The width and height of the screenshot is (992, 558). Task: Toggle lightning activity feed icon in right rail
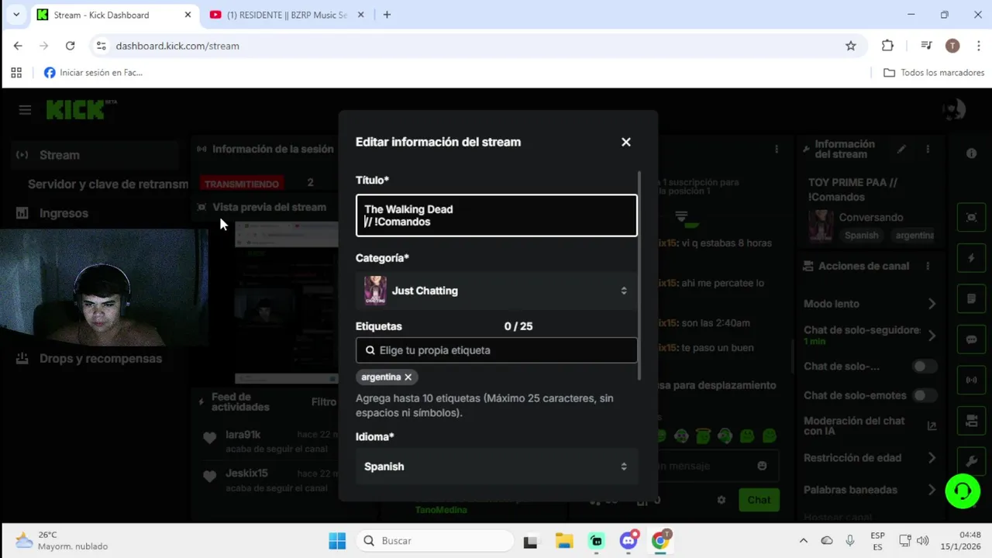972,258
